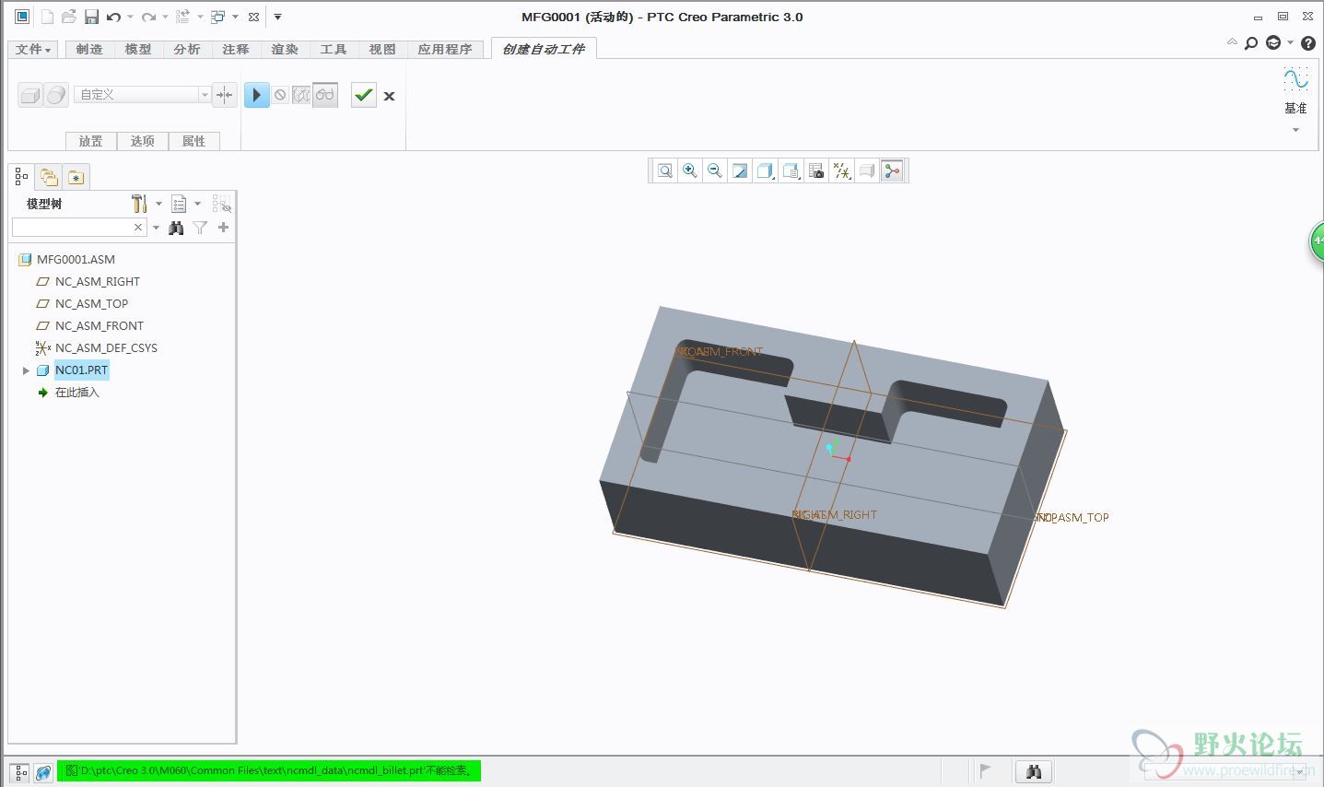Viewport: 1324px width, 787px height.
Task: Open the datum display filters dropdown
Action: (841, 170)
